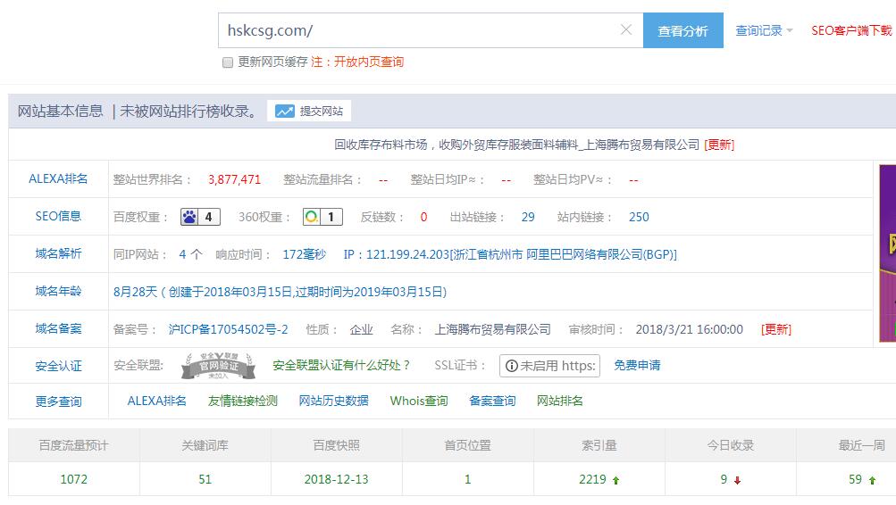
Task: Click the 上海腾布贸易有限公司 company name
Action: click(492, 329)
